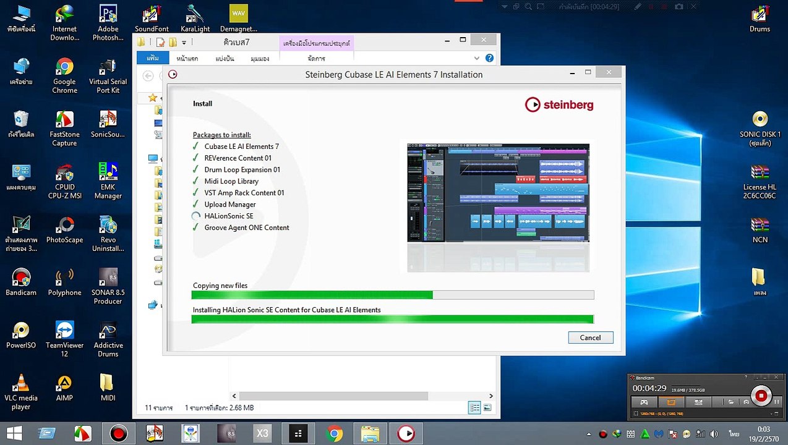788x445 pixels.
Task: Select Bandicam HDMI device recording mode
Action: point(698,402)
